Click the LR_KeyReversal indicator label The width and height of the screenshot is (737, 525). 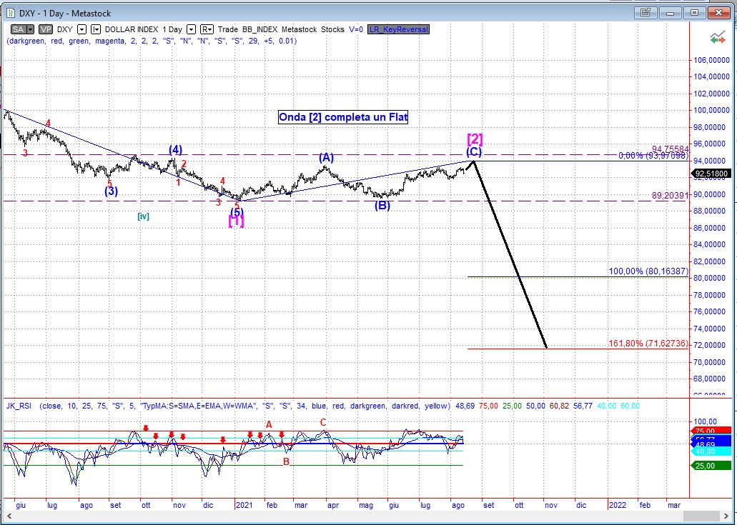pos(398,29)
